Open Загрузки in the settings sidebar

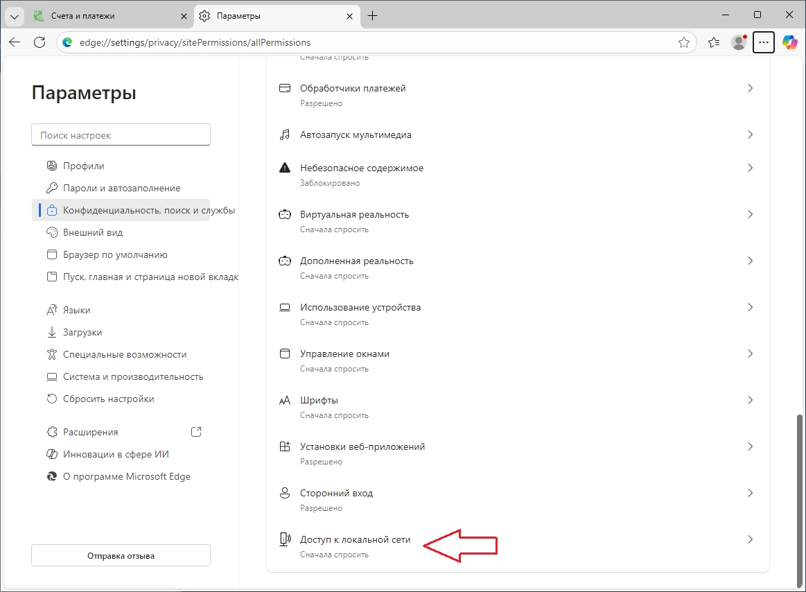[x=82, y=332]
